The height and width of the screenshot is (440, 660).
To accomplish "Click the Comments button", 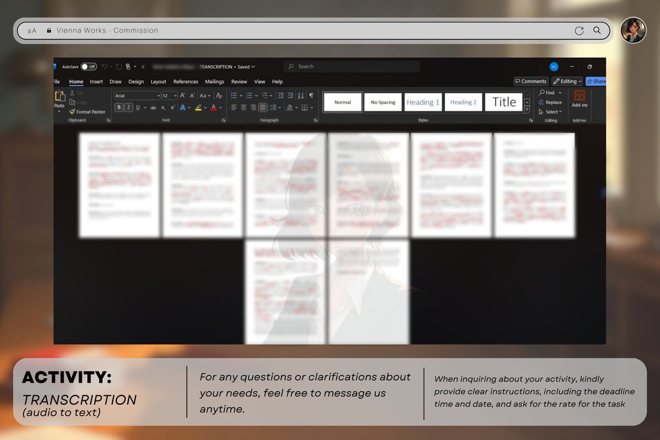I will [531, 81].
